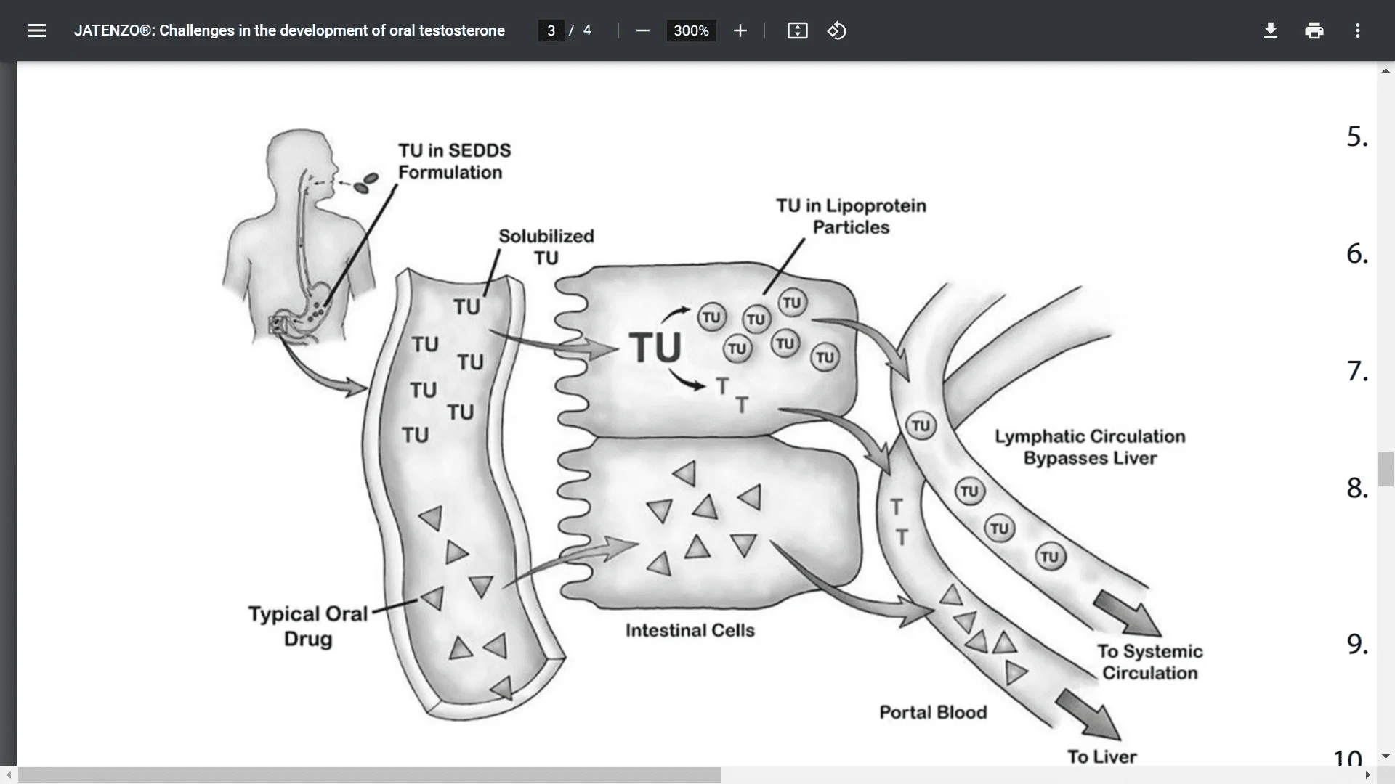Click the 'Lymphatic Circulation Bypasses Liver' label
The height and width of the screenshot is (784, 1395).
[x=1089, y=447]
